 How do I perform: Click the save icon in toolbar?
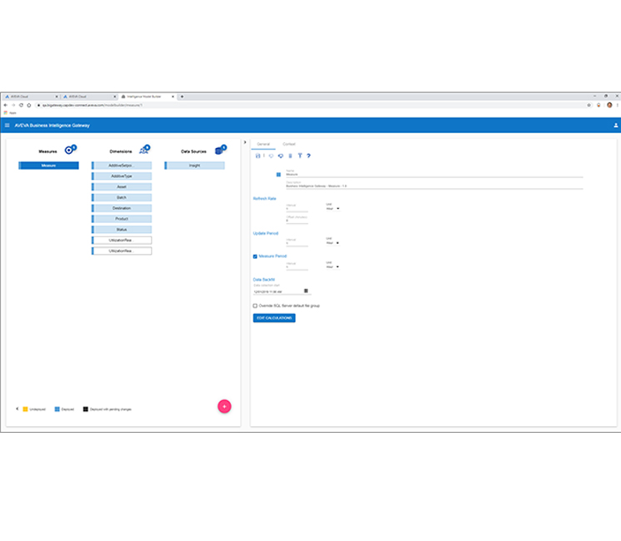pos(258,156)
